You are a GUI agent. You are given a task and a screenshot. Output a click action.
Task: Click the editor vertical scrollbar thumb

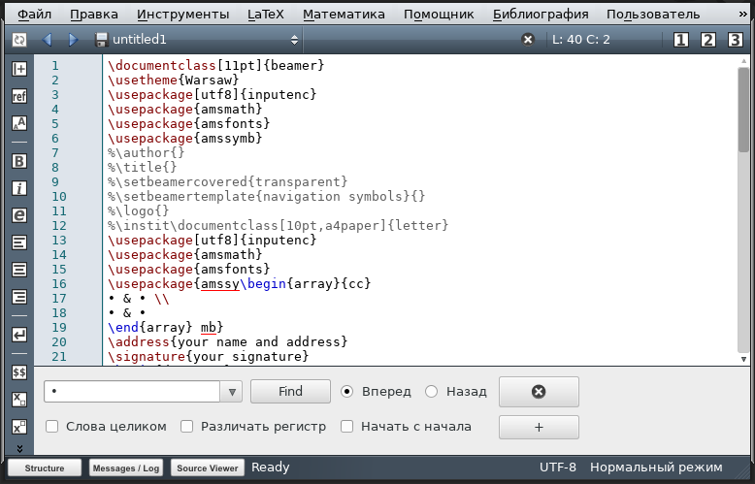743,111
